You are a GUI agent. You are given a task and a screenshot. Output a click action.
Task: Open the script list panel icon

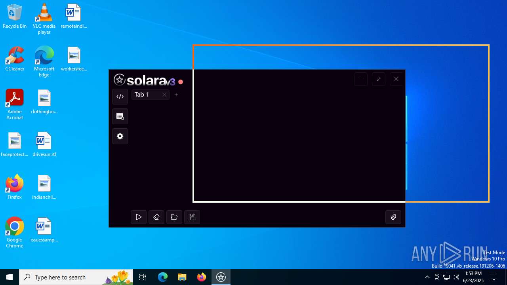(120, 116)
